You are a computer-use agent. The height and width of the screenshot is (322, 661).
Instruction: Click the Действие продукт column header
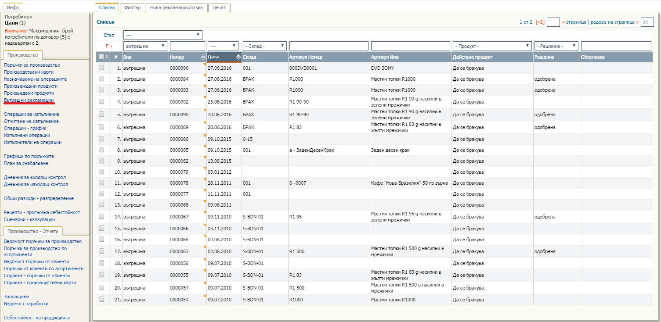(472, 57)
